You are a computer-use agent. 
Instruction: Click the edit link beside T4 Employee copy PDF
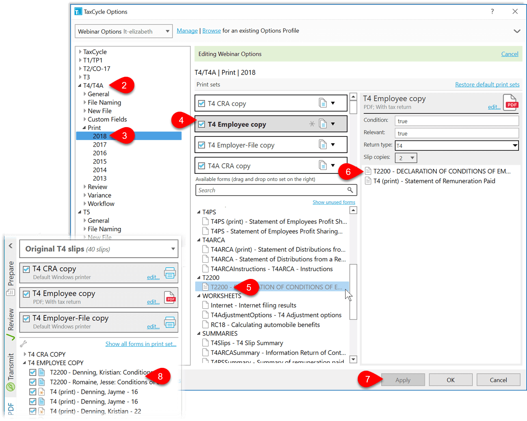(494, 107)
